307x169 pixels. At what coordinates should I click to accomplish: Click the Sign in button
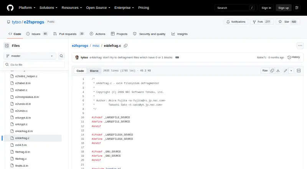(266, 8)
